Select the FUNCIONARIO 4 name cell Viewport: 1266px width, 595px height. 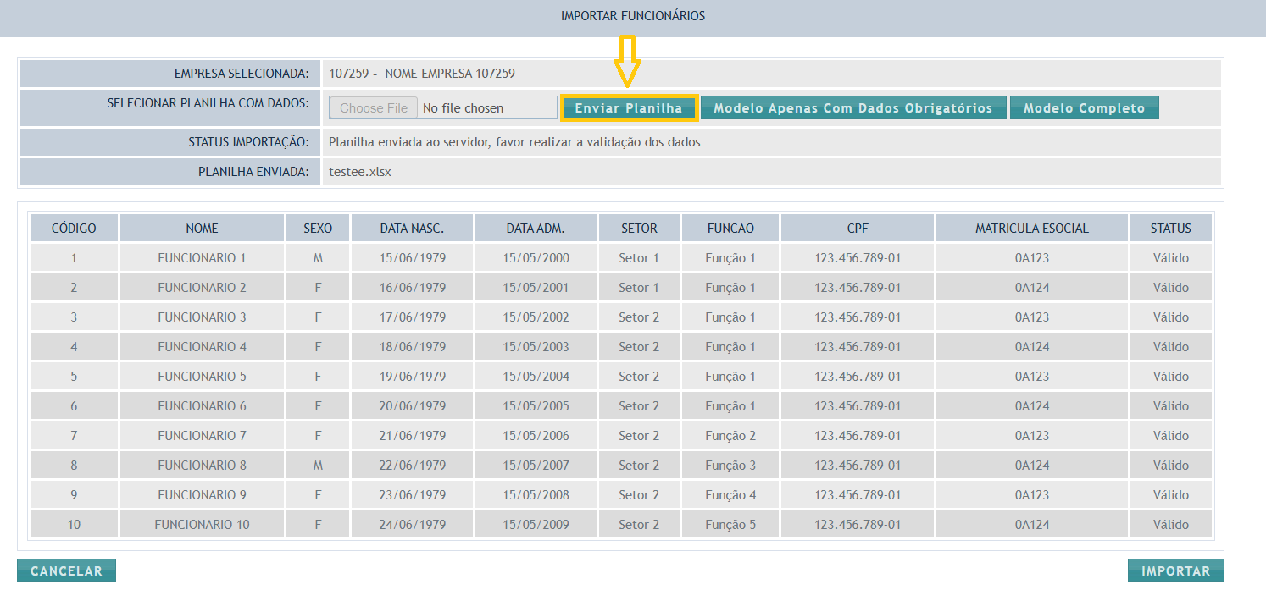point(202,347)
